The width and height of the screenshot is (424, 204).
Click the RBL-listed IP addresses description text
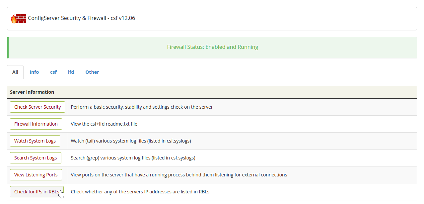tap(140, 192)
